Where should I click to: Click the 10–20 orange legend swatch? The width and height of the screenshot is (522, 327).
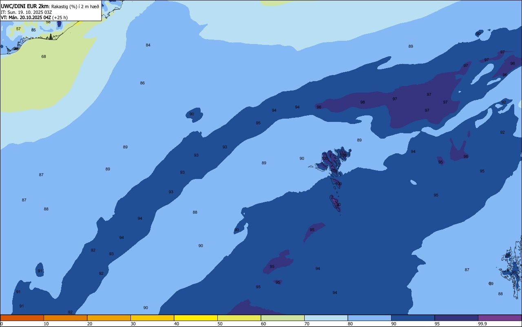[x=65, y=318]
